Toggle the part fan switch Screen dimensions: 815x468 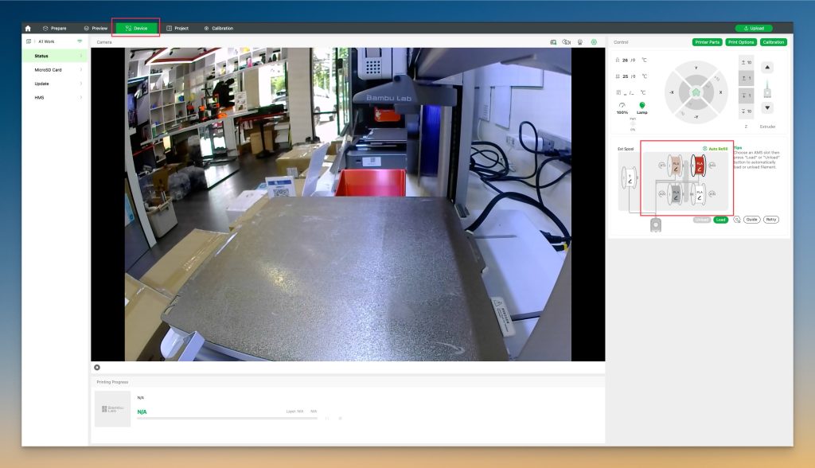633,123
